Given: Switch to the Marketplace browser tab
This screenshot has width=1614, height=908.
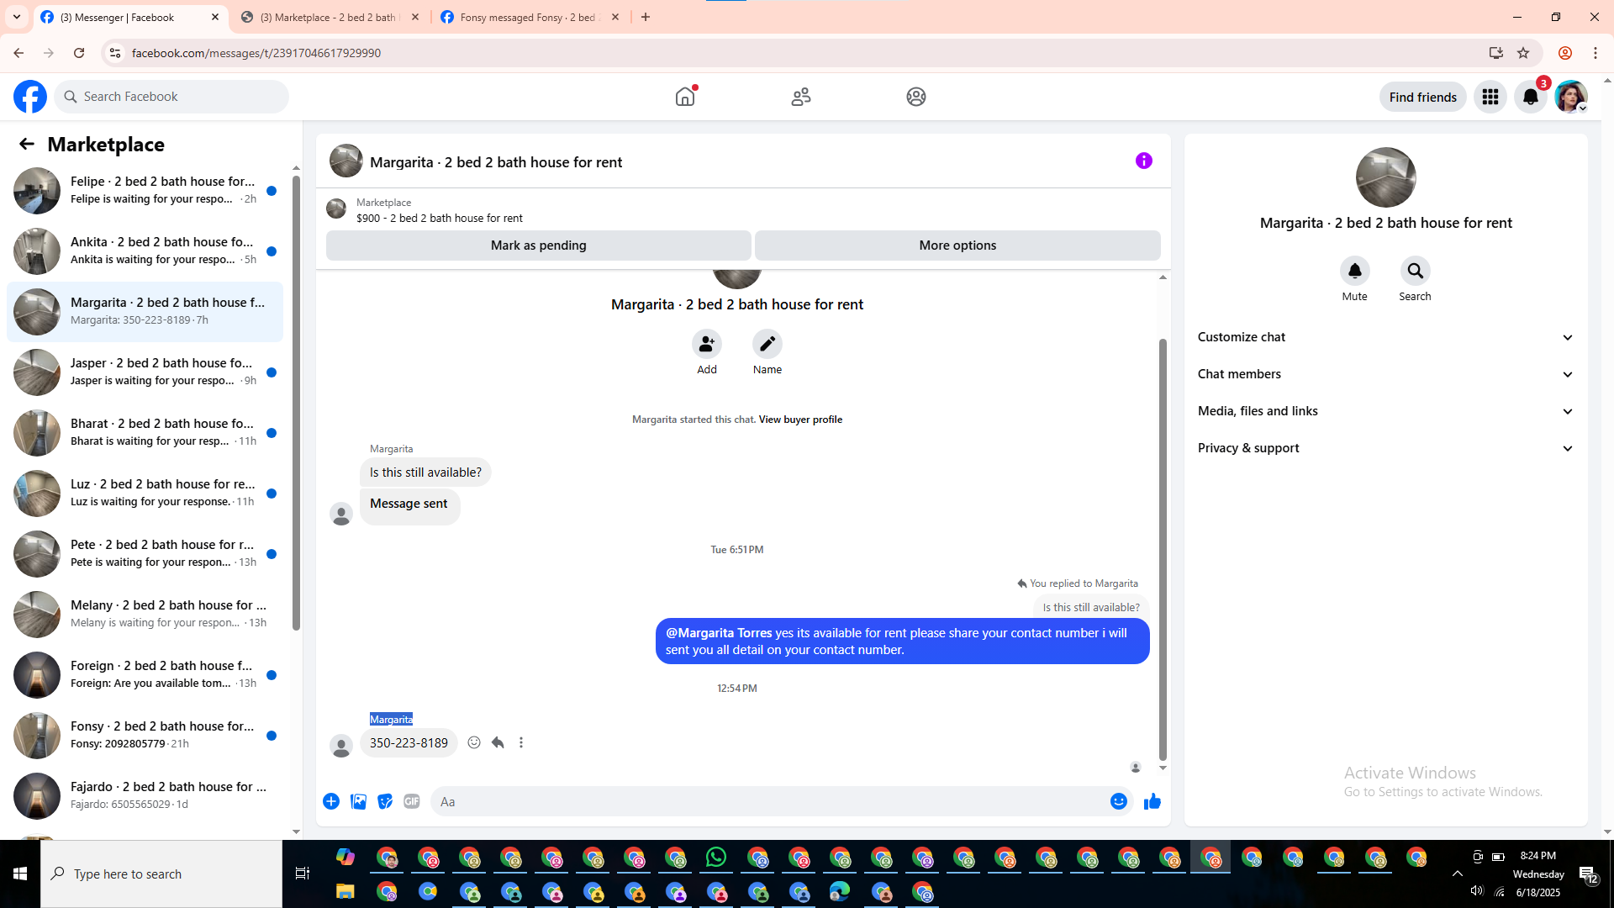Looking at the screenshot, I should (x=330, y=17).
